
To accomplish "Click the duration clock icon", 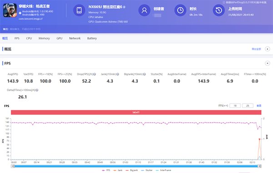I will click(180, 10).
